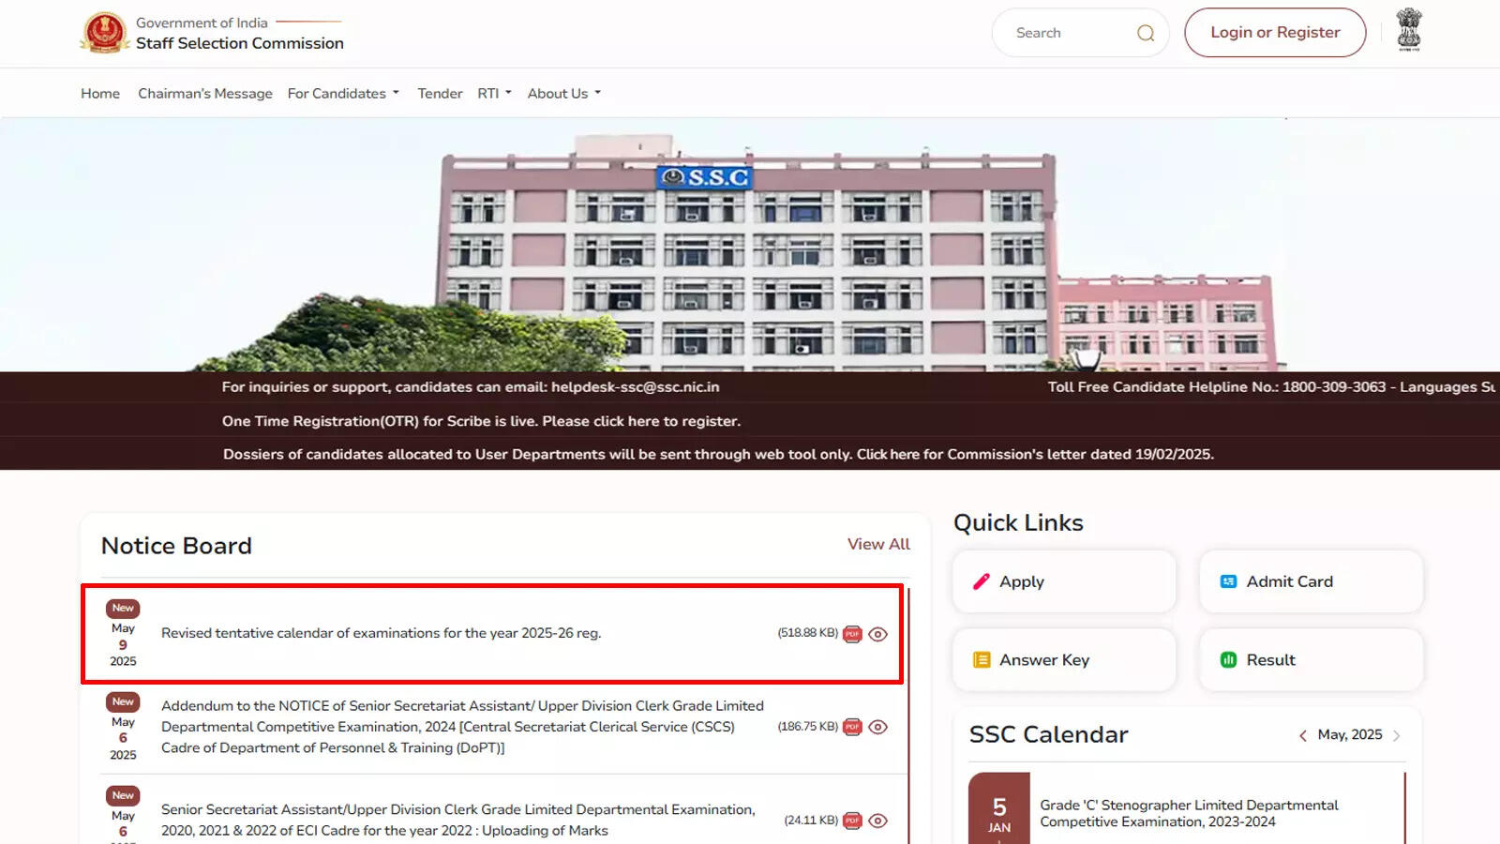The image size is (1500, 844).
Task: Open the Tender menu item
Action: tap(440, 94)
